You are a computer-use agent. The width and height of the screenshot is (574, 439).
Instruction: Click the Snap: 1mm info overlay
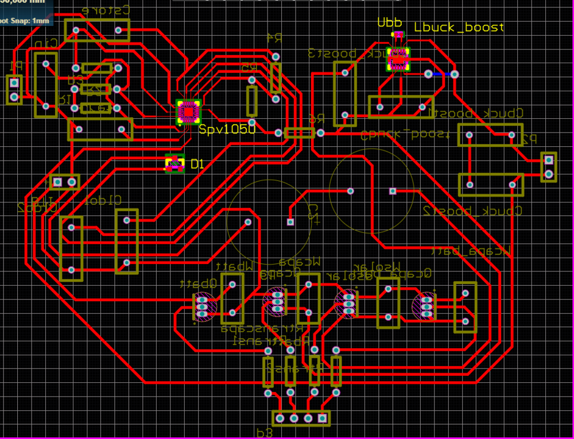(26, 21)
